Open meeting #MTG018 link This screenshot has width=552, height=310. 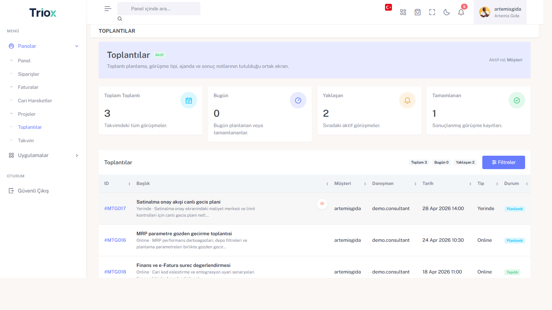(115, 272)
